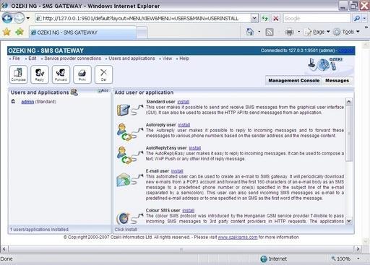
Task: Click the browser printer icon
Action: coord(289,32)
